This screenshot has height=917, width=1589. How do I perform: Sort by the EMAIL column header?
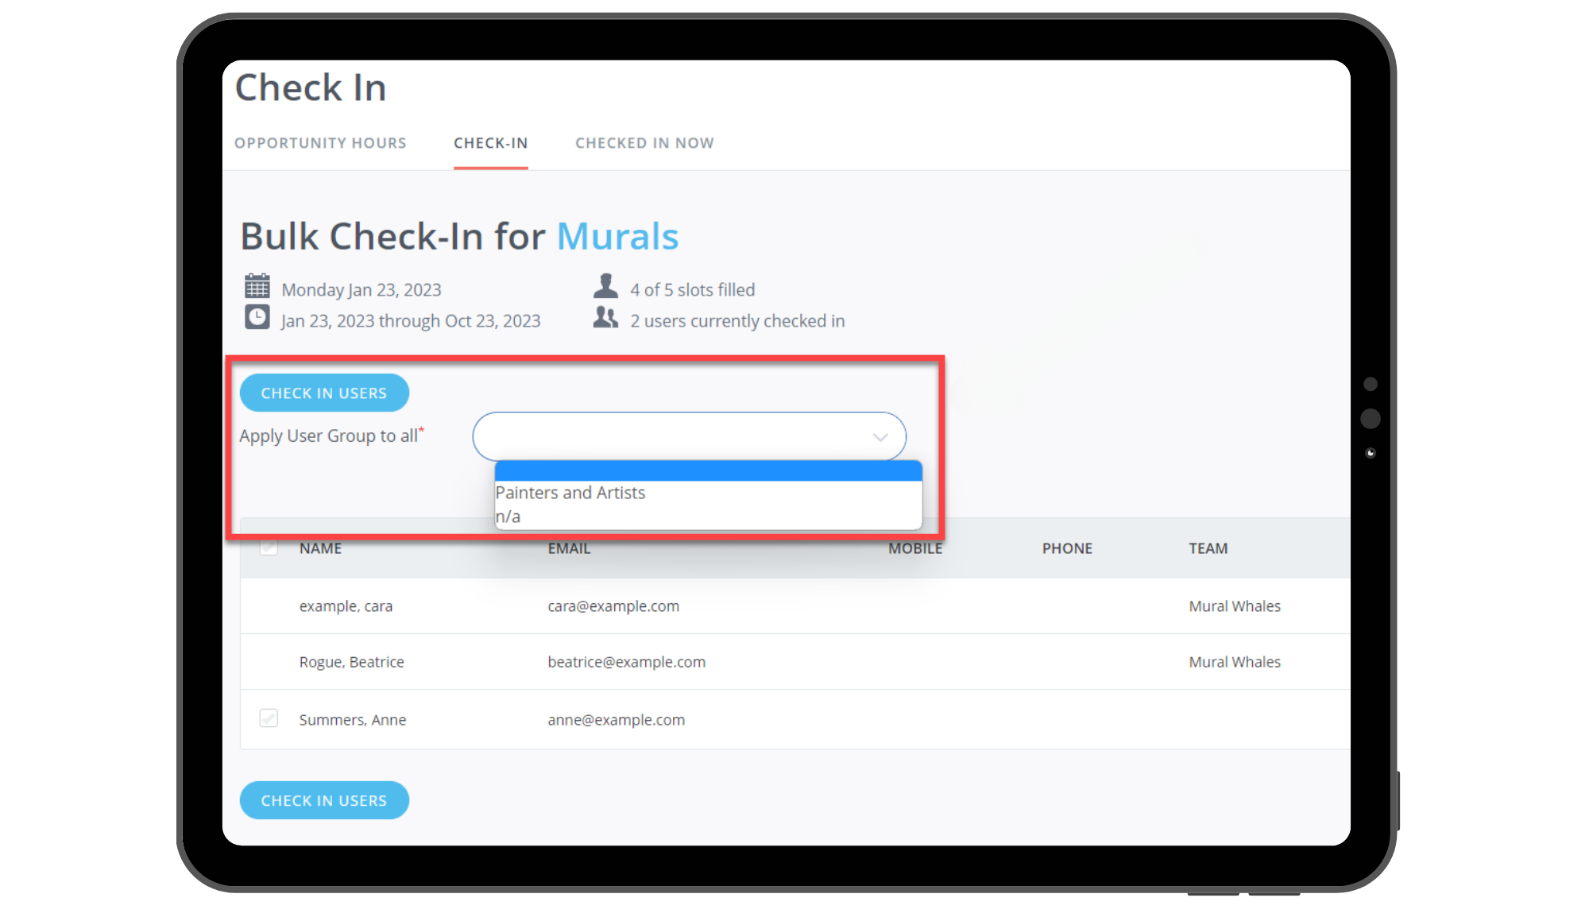click(x=569, y=548)
